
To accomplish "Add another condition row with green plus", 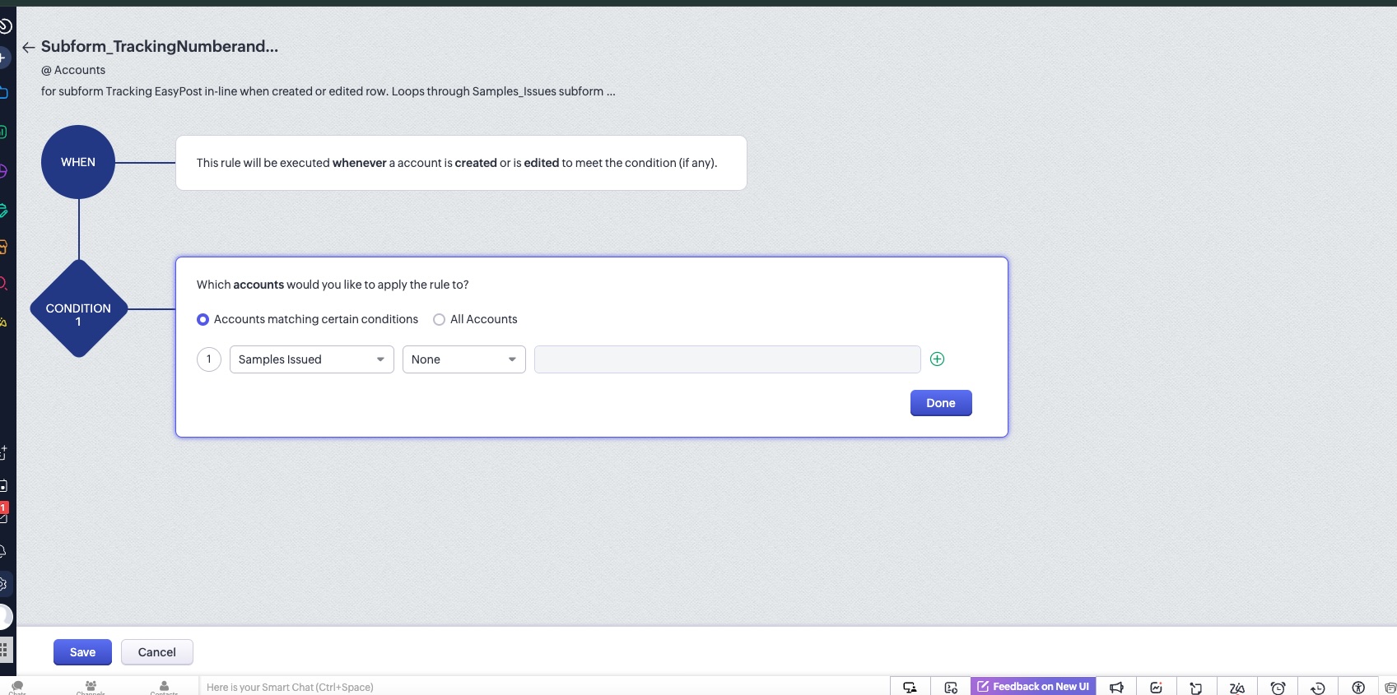I will click(937, 359).
